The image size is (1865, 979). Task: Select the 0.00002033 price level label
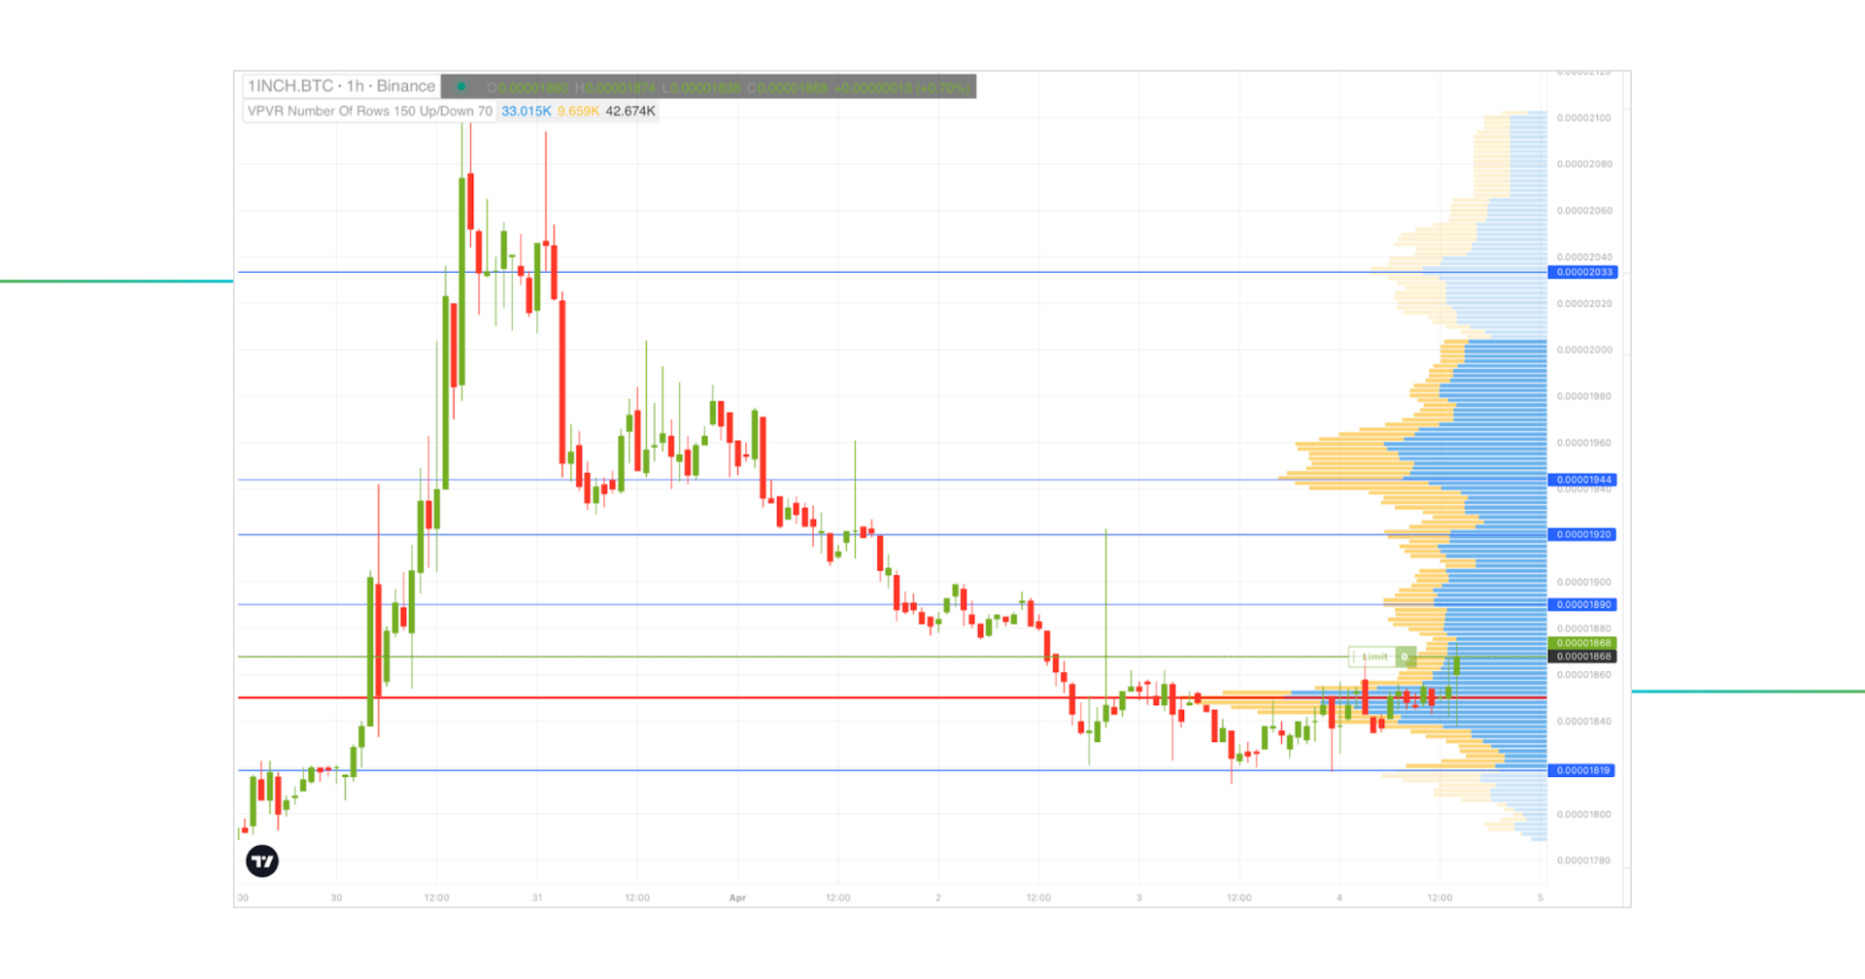[x=1583, y=272]
